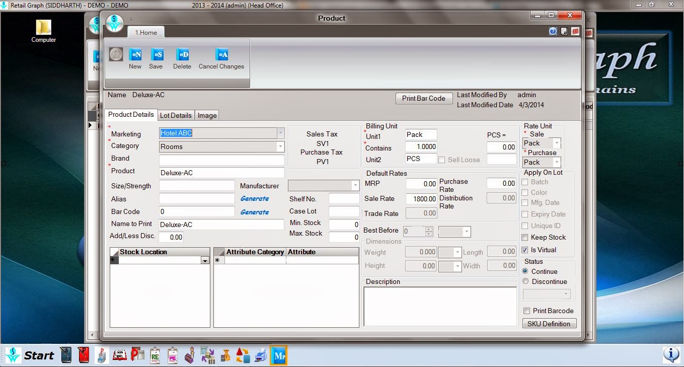684x367 pixels.
Task: Click the Delete toolbar icon
Action: click(x=182, y=55)
